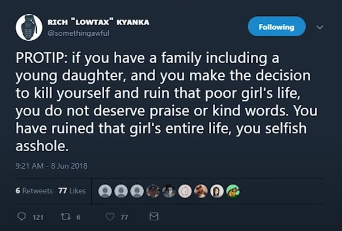Screen dimensions: 342x231
Task: Click the third gray default liker avatar
Action: coord(137,191)
